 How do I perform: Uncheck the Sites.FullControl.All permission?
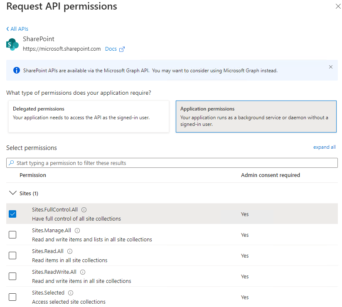click(12, 214)
